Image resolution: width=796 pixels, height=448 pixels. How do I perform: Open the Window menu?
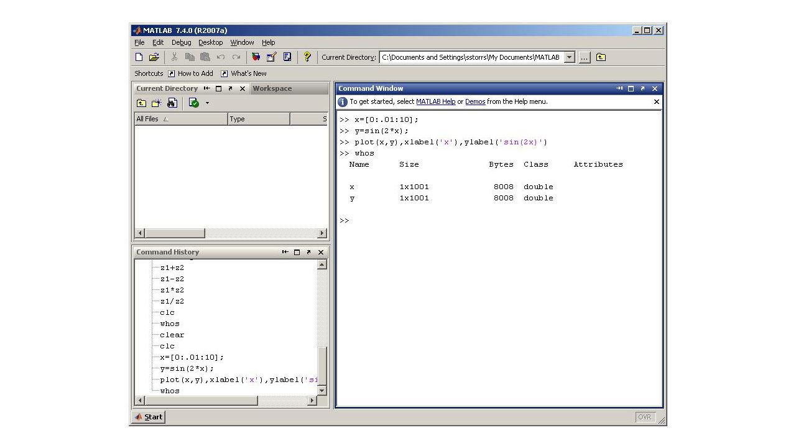point(242,42)
